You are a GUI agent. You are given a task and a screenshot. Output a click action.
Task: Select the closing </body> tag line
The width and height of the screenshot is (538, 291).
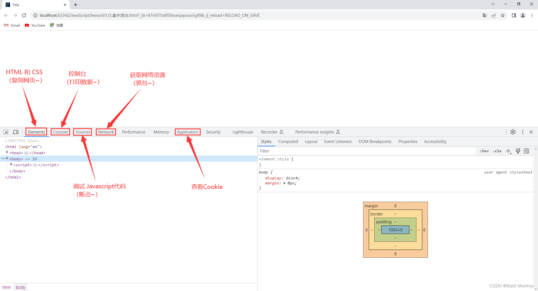click(17, 171)
